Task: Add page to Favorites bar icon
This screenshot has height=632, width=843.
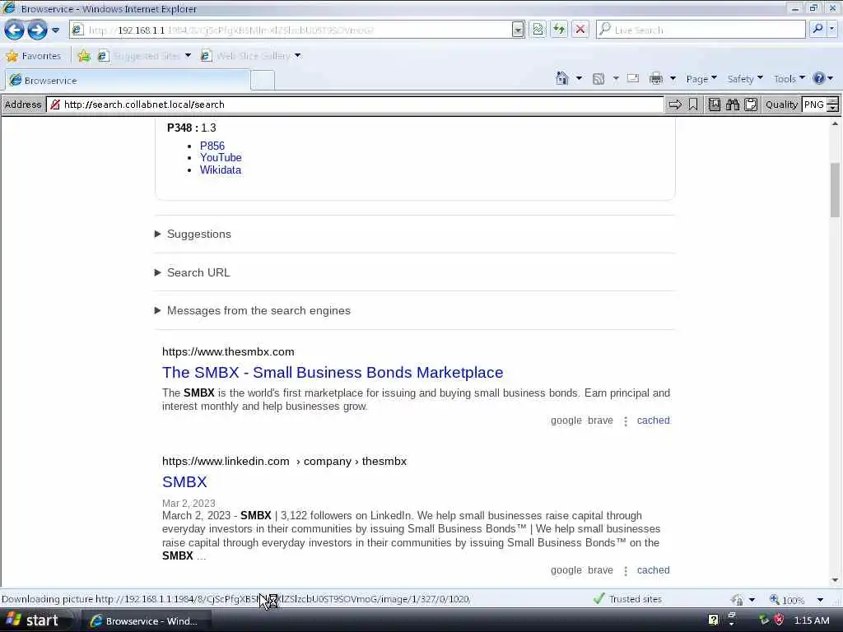Action: coord(84,56)
